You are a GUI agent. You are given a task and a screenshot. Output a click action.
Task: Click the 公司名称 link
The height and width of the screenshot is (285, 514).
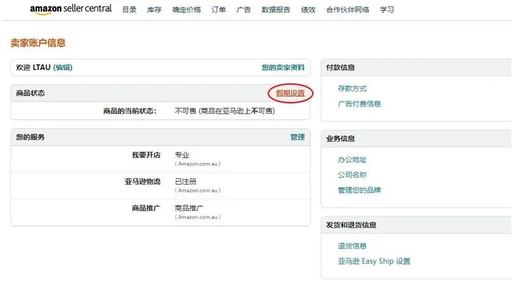[x=352, y=174]
